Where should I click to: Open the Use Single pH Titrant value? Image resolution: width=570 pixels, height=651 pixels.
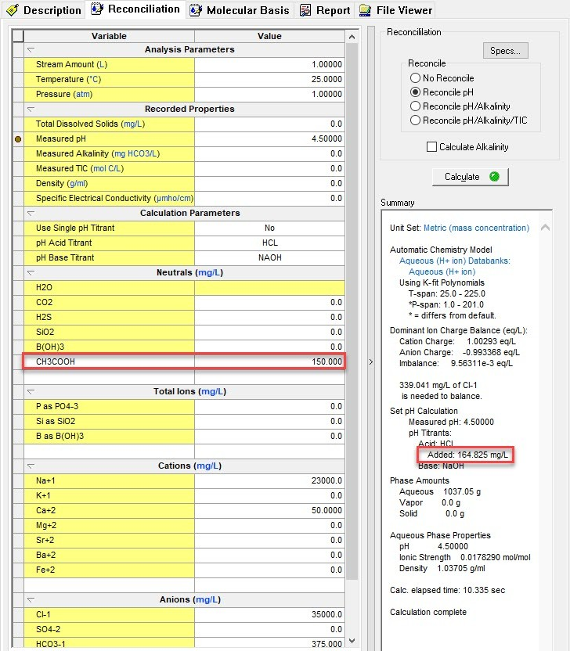[269, 228]
